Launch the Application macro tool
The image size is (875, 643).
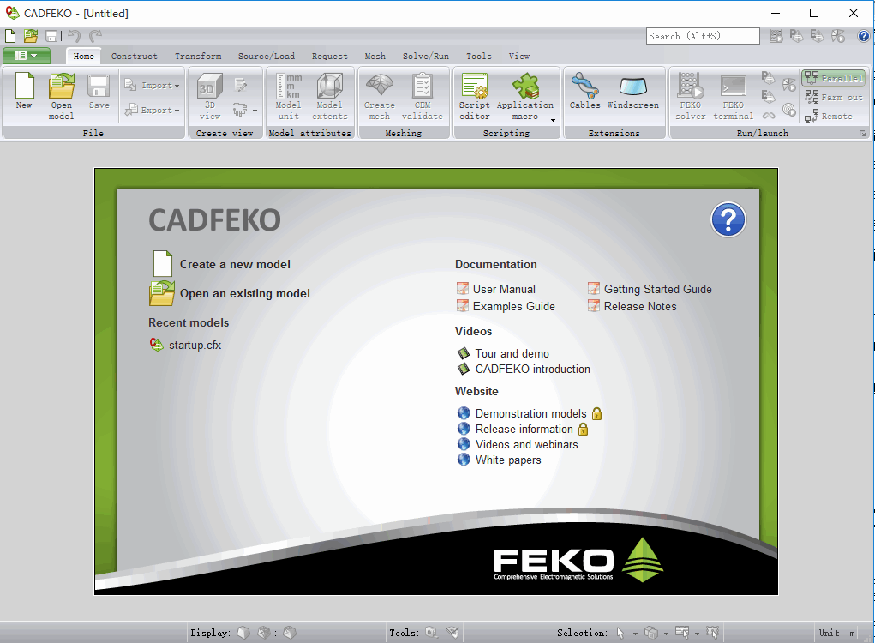(525, 94)
